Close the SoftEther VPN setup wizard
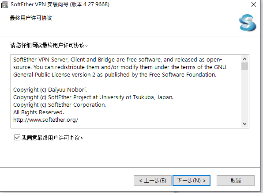263x193 pixels. (x=254, y=4)
